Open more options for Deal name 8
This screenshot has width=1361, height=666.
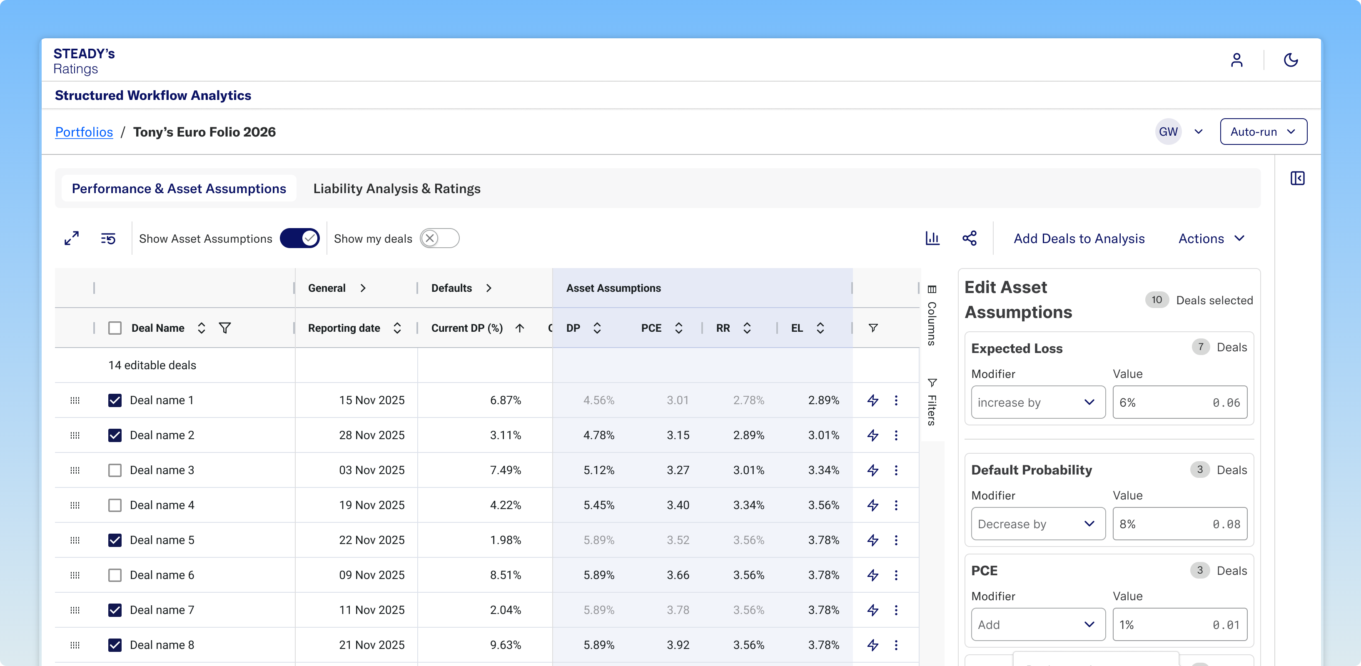pos(896,645)
